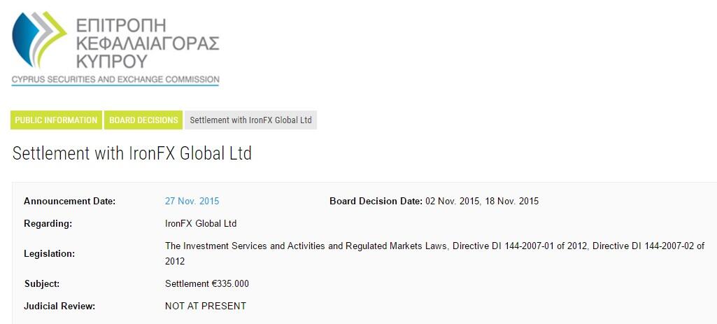Click the Board Decision Date label
717x324 pixels.
click(x=376, y=201)
